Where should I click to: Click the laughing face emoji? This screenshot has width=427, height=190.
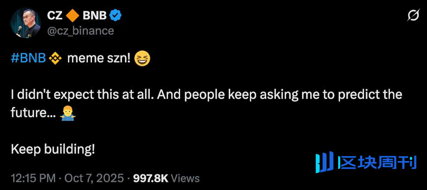click(x=142, y=59)
